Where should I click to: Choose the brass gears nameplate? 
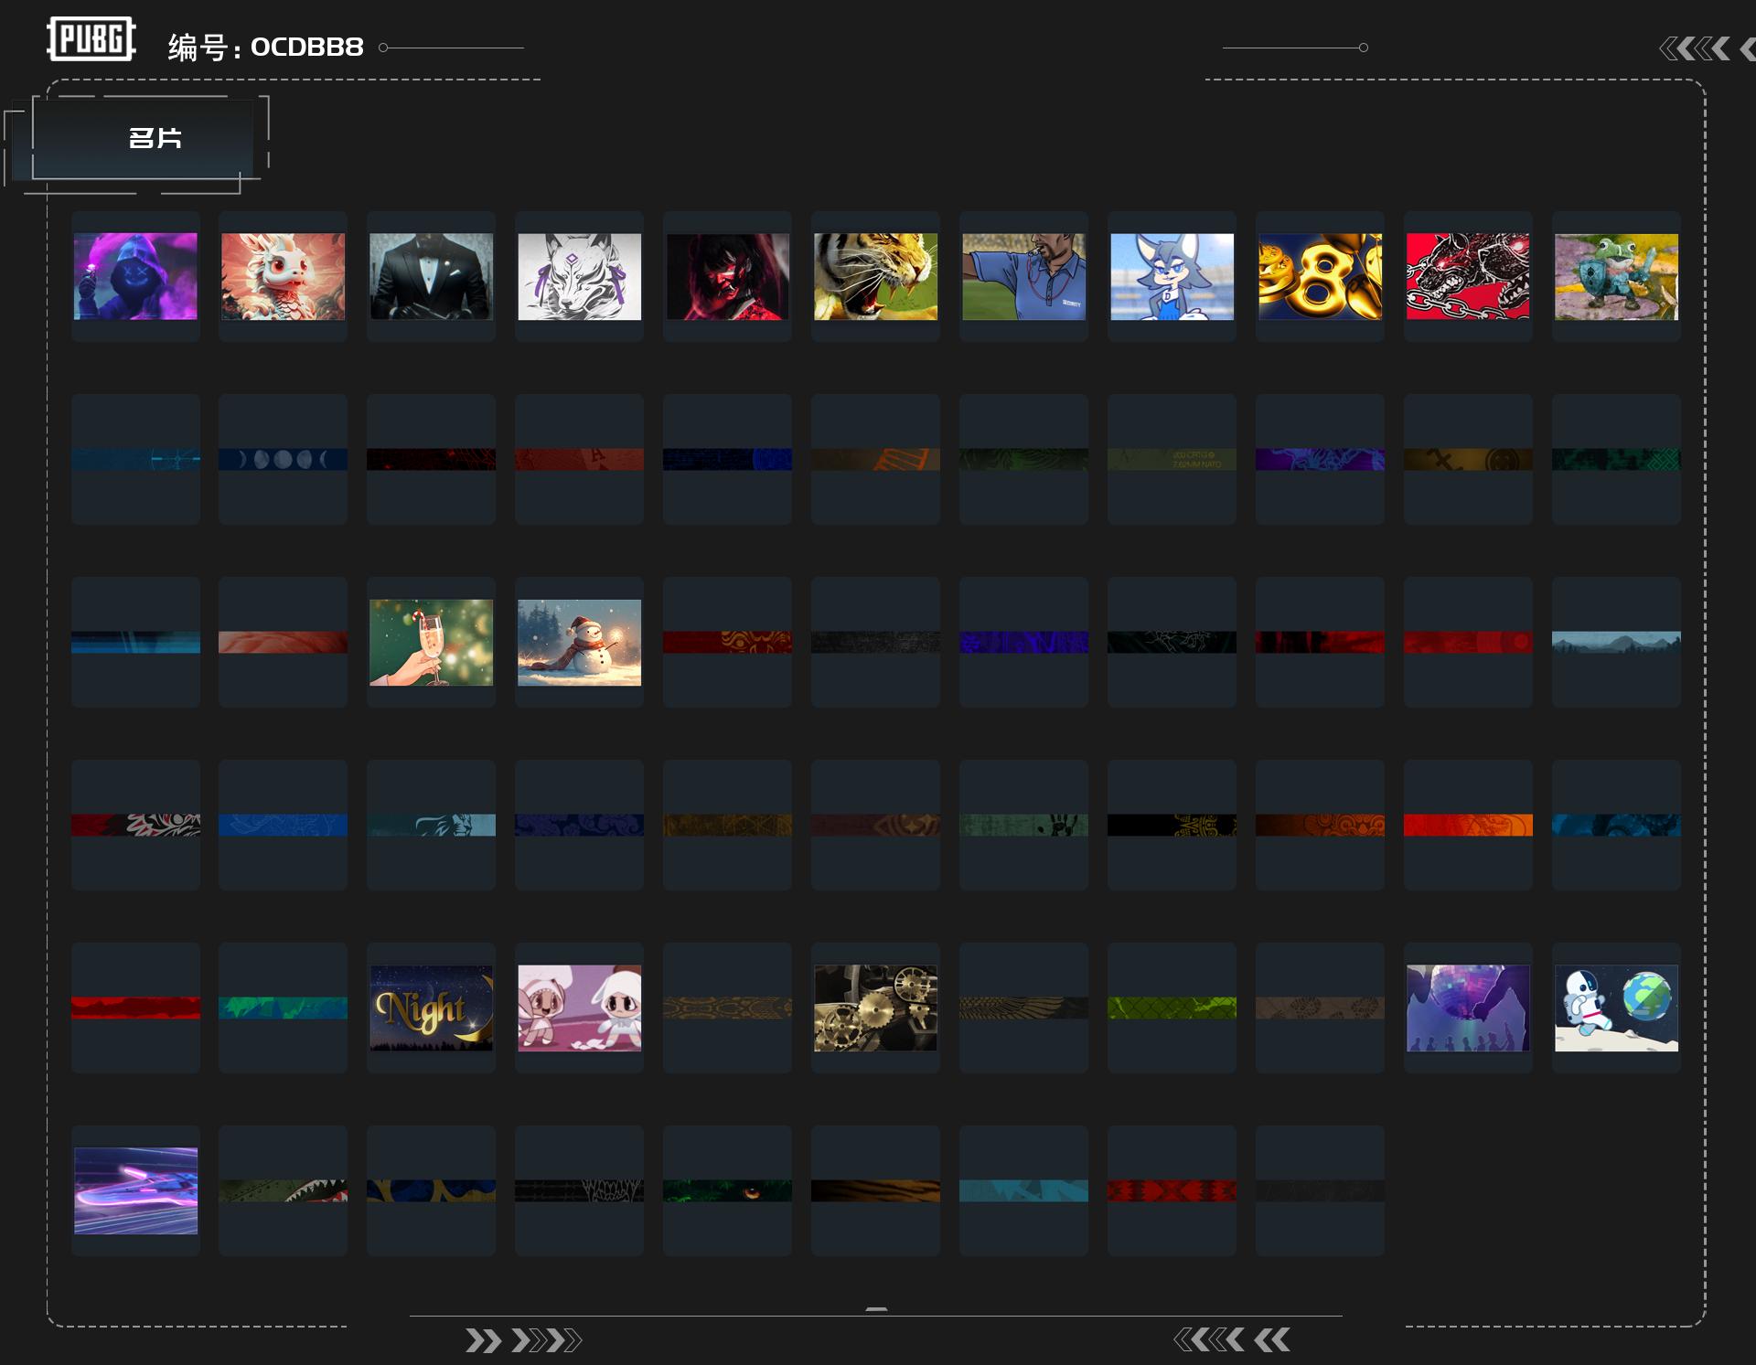[x=875, y=1008]
